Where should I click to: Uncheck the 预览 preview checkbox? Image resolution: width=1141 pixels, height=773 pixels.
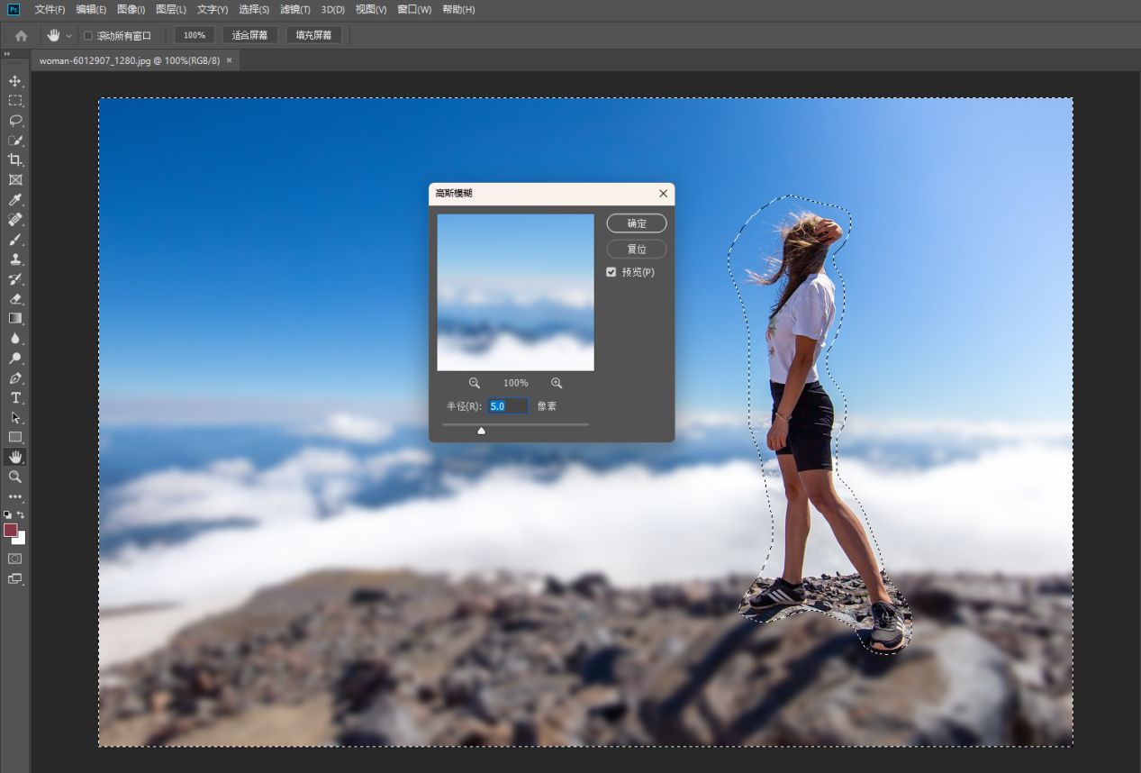tap(611, 271)
